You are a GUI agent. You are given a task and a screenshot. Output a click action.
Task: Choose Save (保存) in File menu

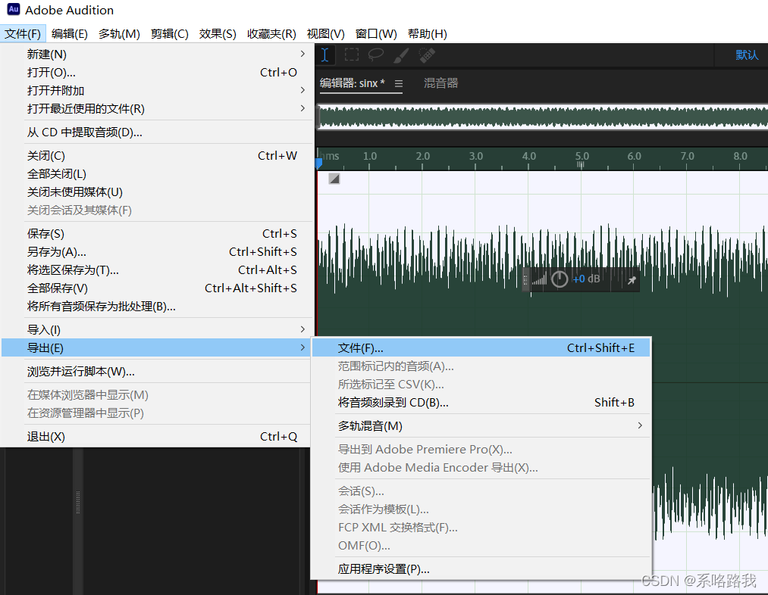click(157, 233)
